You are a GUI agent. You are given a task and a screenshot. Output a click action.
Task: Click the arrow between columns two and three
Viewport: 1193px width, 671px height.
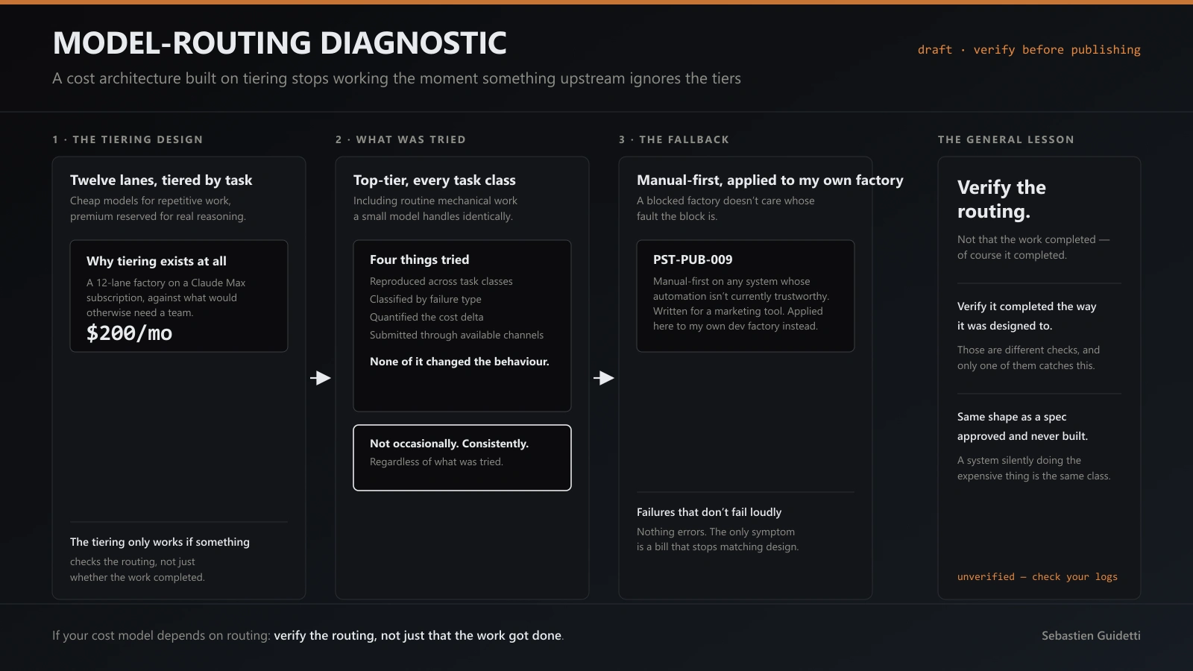pos(604,378)
